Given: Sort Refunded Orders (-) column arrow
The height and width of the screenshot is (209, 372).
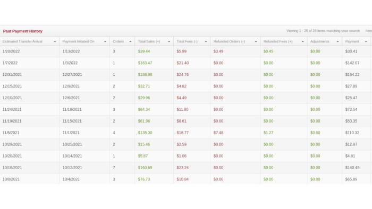Looking at the screenshot, I should [256, 41].
